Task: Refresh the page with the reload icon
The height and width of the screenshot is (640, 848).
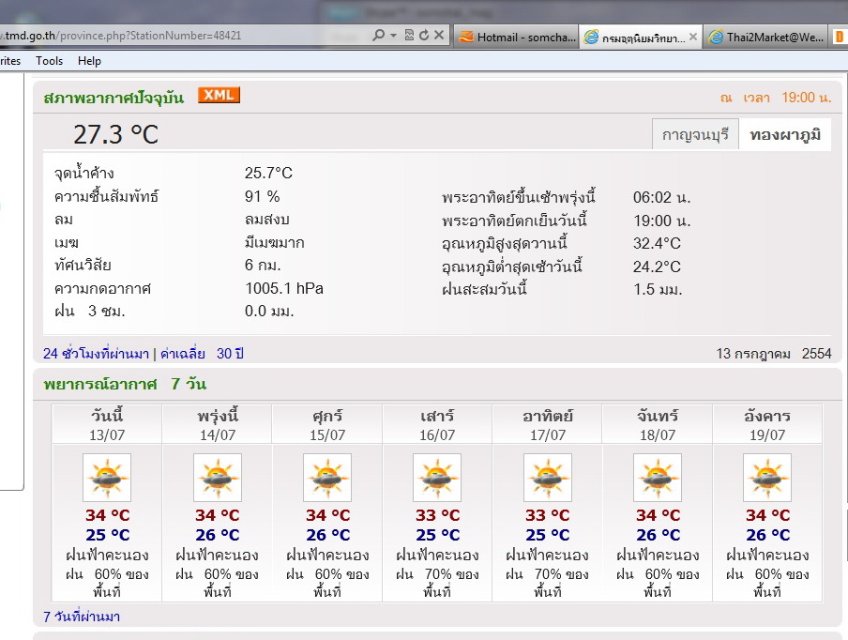Action: (424, 36)
